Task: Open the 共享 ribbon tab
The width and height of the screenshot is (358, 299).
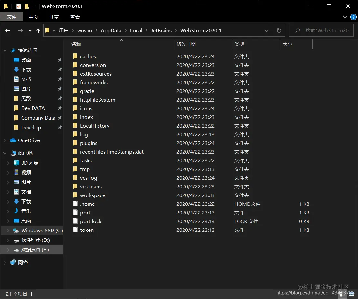Action: tap(54, 17)
